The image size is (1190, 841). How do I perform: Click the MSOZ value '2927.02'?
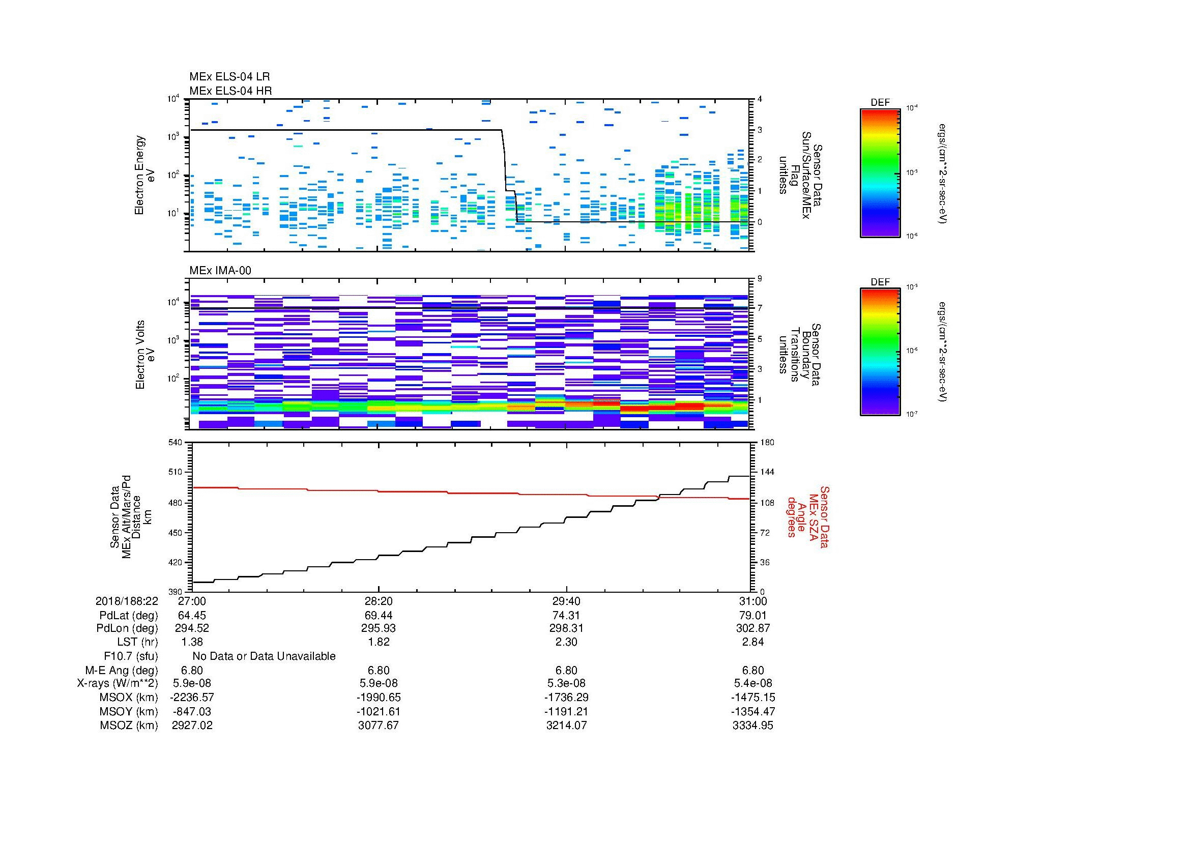tap(192, 726)
